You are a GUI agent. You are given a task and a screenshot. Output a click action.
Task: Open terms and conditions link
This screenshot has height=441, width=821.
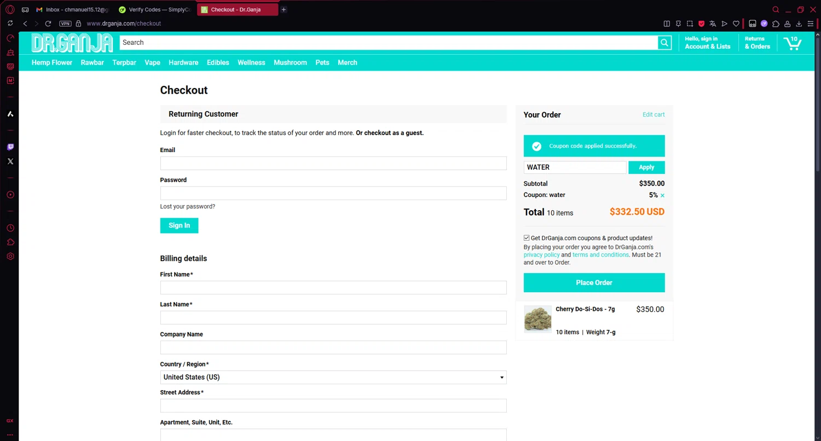[600, 255]
